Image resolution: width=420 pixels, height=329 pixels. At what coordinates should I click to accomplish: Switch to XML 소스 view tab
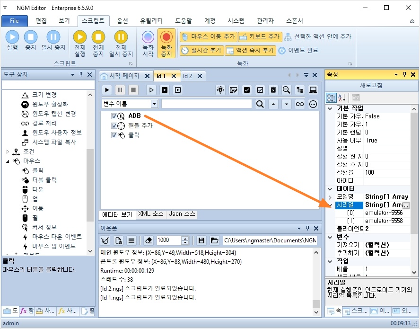150,214
